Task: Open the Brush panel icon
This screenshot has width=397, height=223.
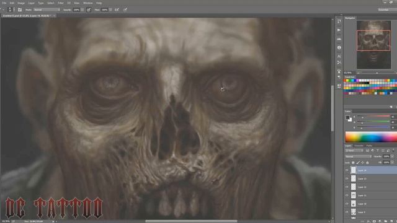Action: point(339,71)
